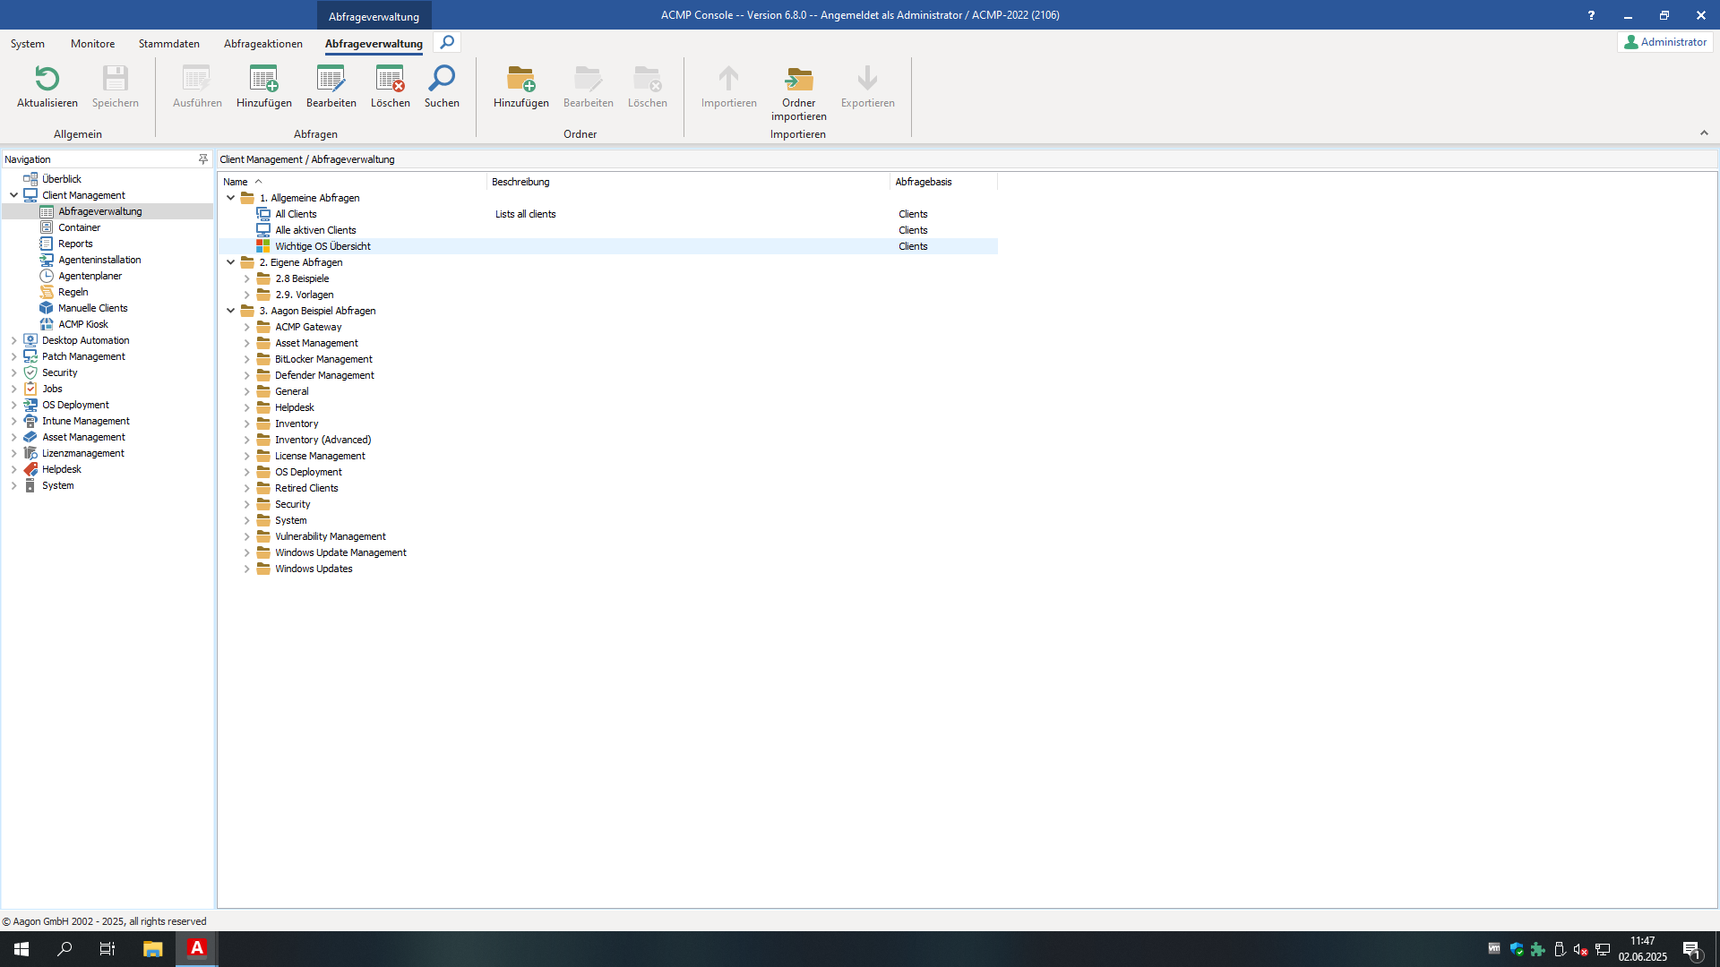Open the ribbon search magnifier icon

[447, 42]
